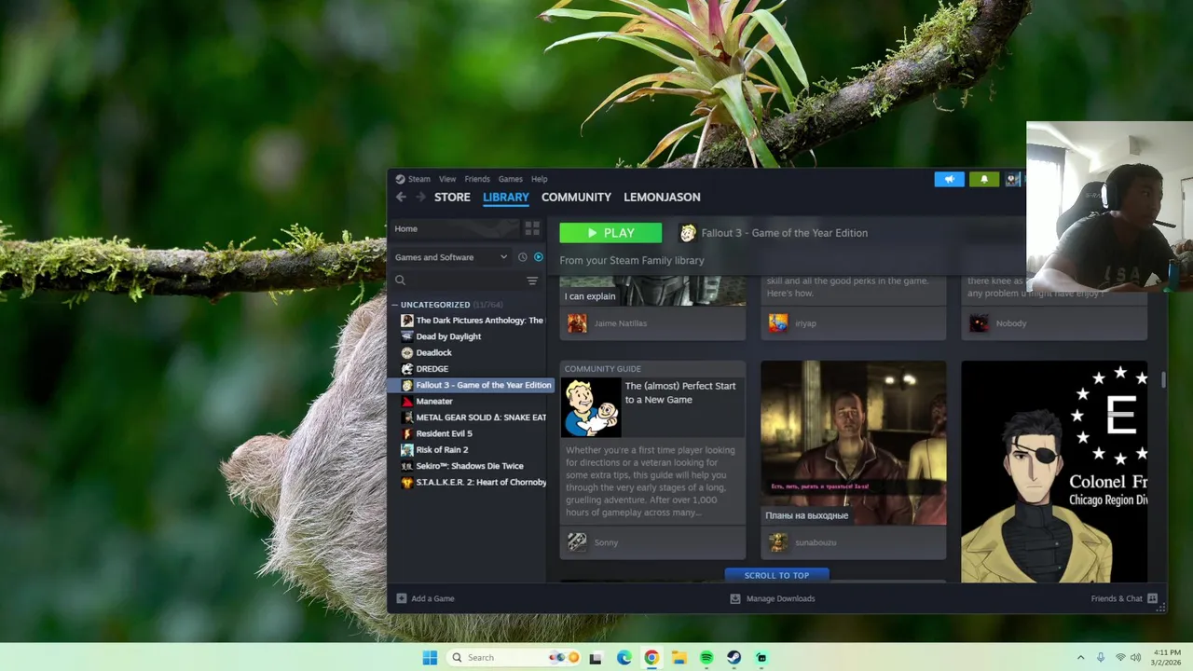Open Sonny guide author avatar
This screenshot has height=671, width=1193.
pos(577,542)
